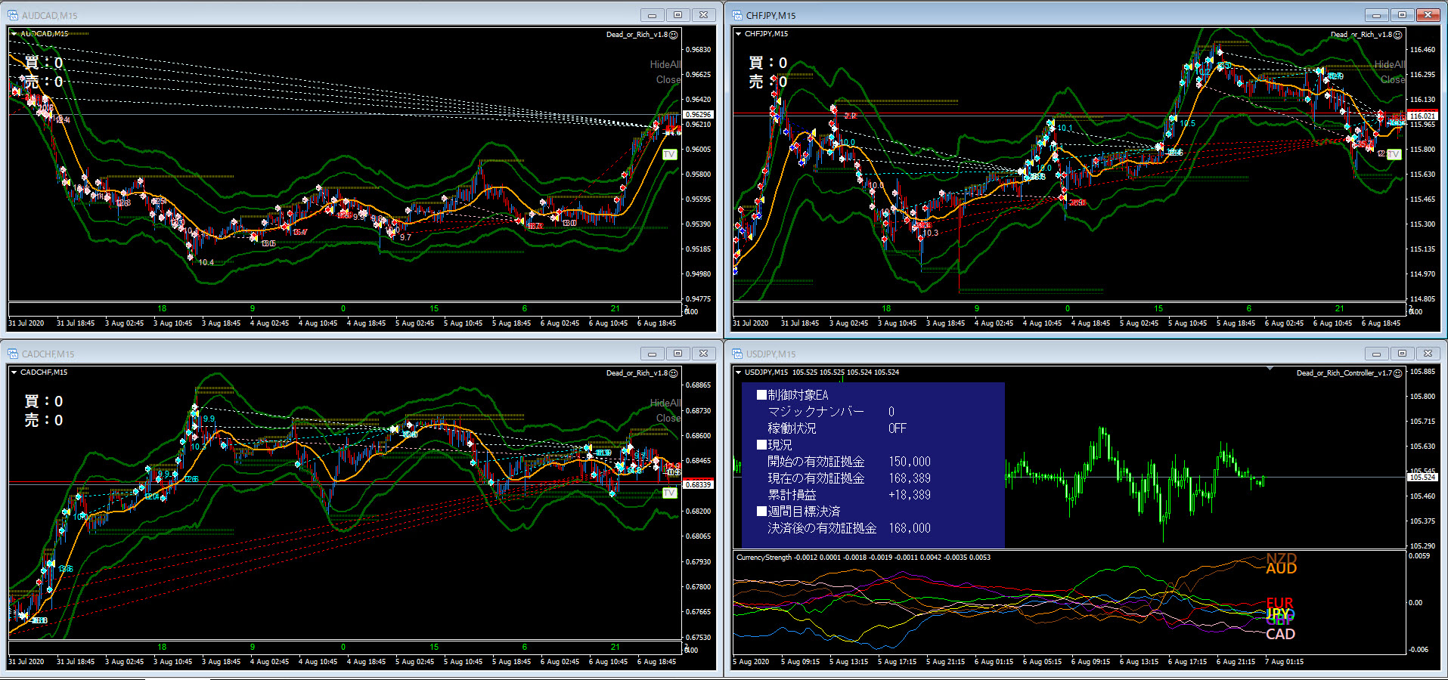Restore the USDJPY,M15 chart window size
Screen dimensions: 1448x680
click(x=1402, y=354)
